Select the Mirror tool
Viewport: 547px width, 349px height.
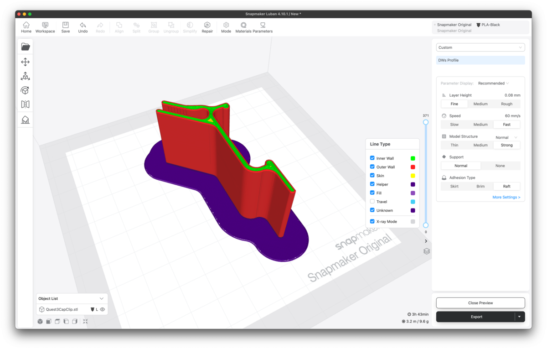click(26, 104)
